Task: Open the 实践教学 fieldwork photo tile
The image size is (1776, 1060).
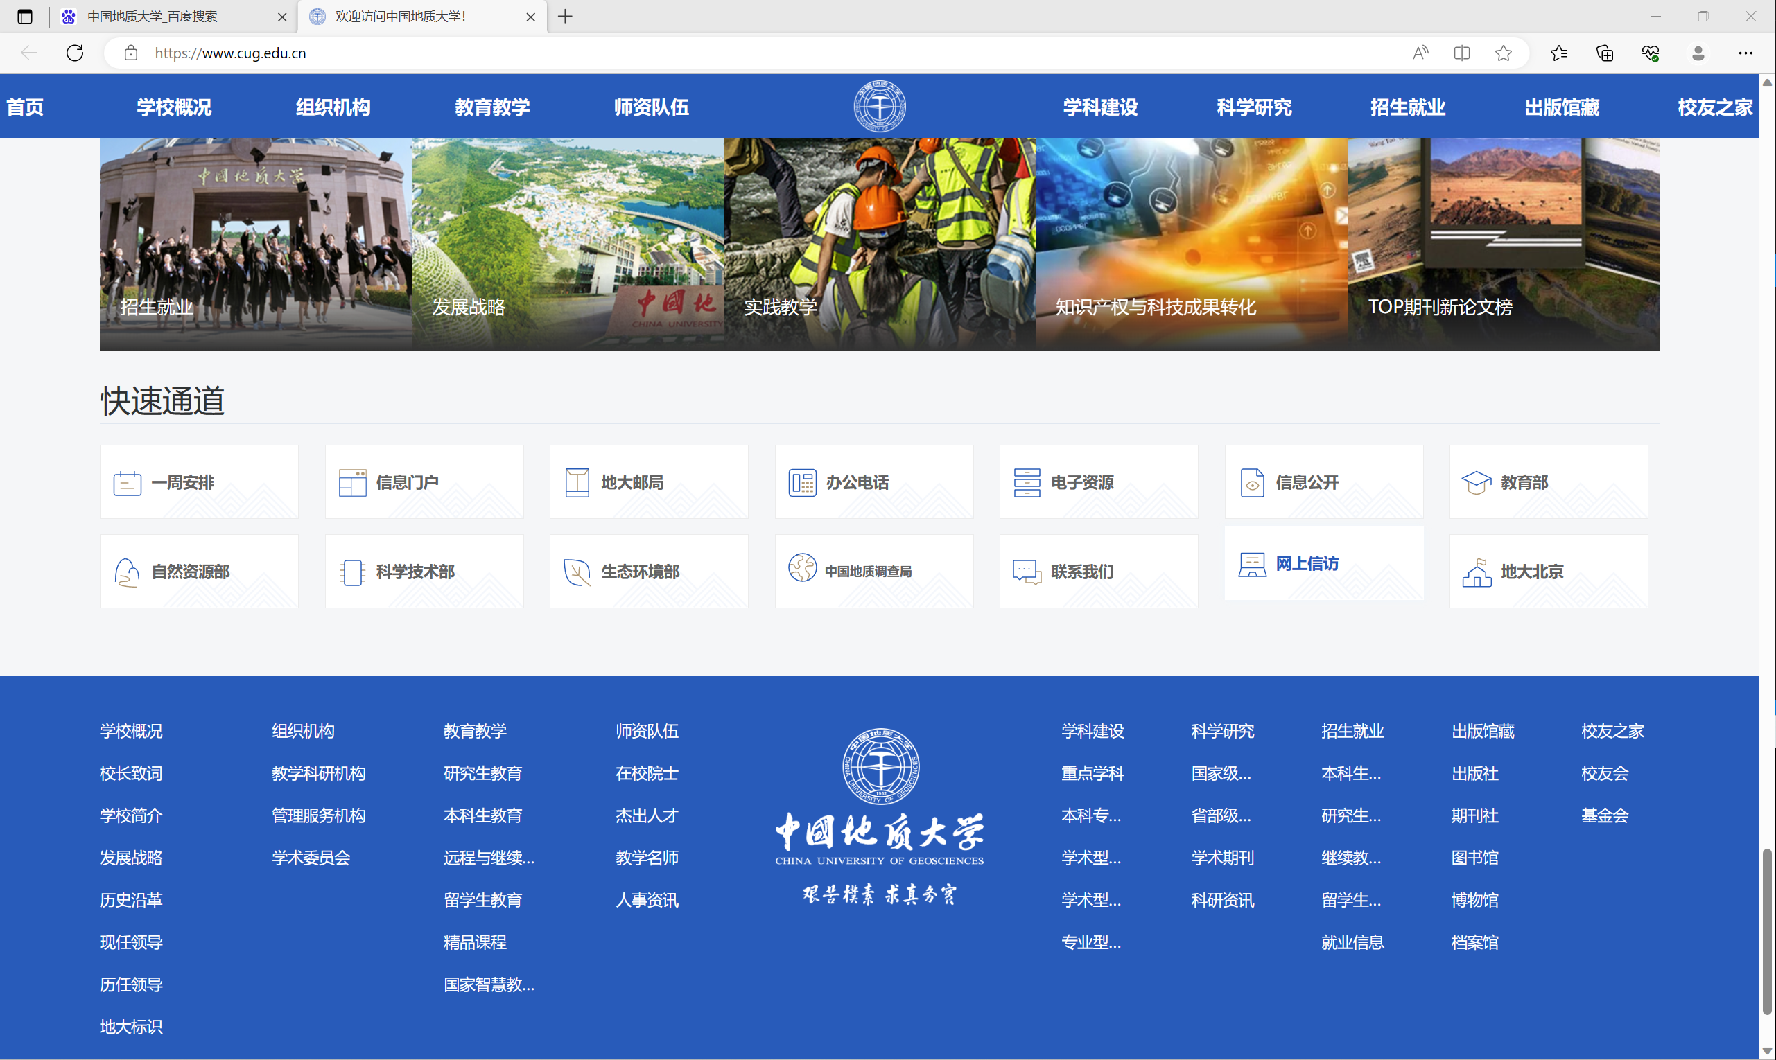Action: click(x=880, y=244)
